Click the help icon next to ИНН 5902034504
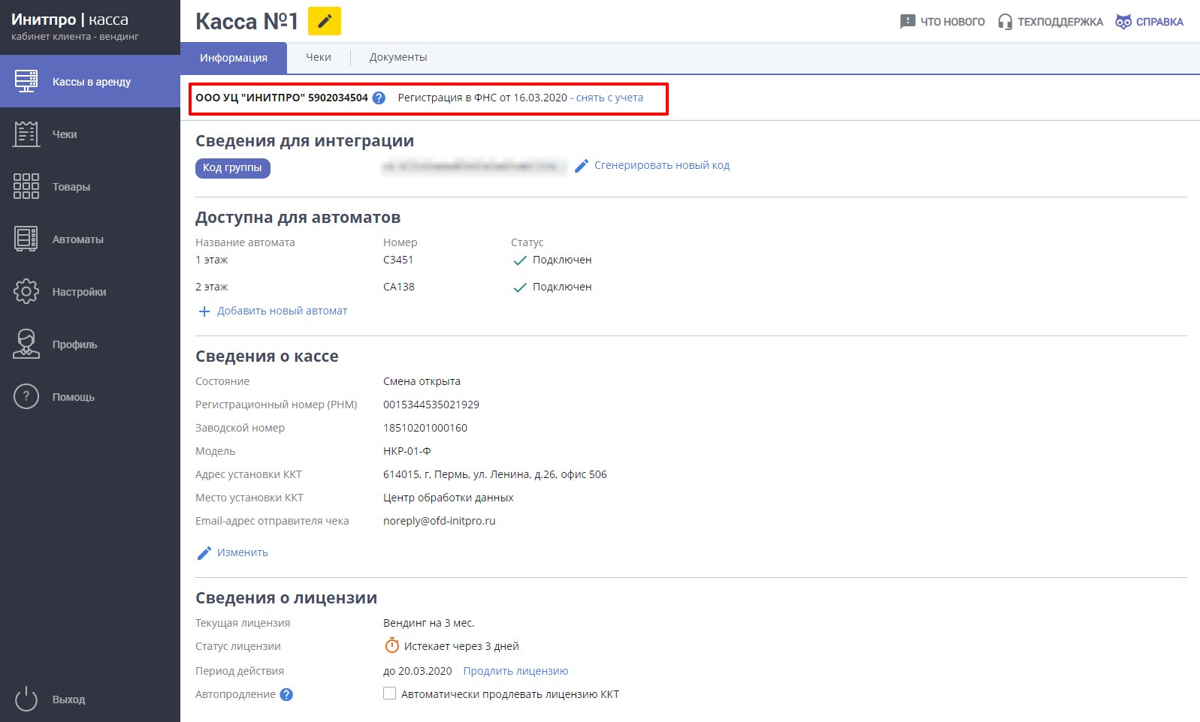 click(x=379, y=98)
